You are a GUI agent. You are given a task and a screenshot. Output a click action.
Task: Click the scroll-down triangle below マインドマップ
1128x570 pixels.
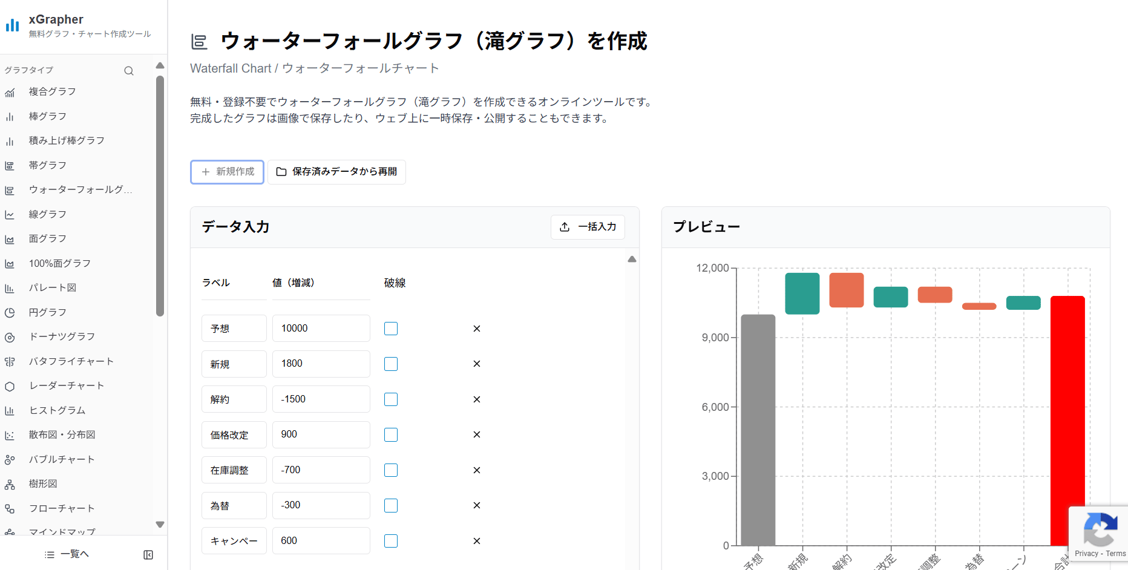point(160,525)
